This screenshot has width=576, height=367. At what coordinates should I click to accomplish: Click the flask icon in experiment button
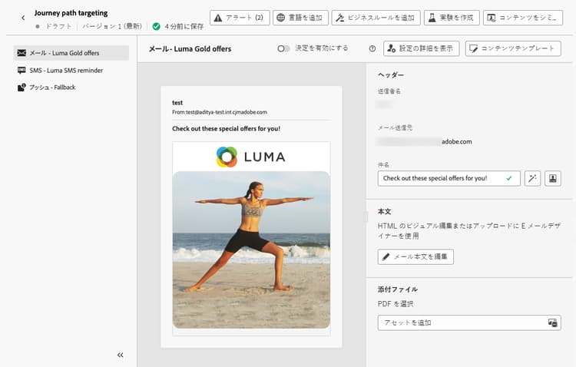(432, 18)
